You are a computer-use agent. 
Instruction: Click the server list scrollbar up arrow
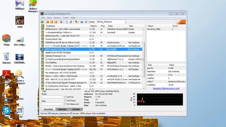click(x=144, y=29)
